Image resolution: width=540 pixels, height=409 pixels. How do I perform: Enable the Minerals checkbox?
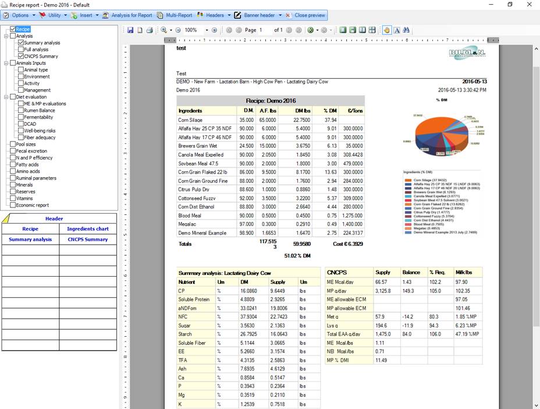pos(13,185)
